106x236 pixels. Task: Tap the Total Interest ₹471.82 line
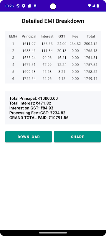pos(30,103)
